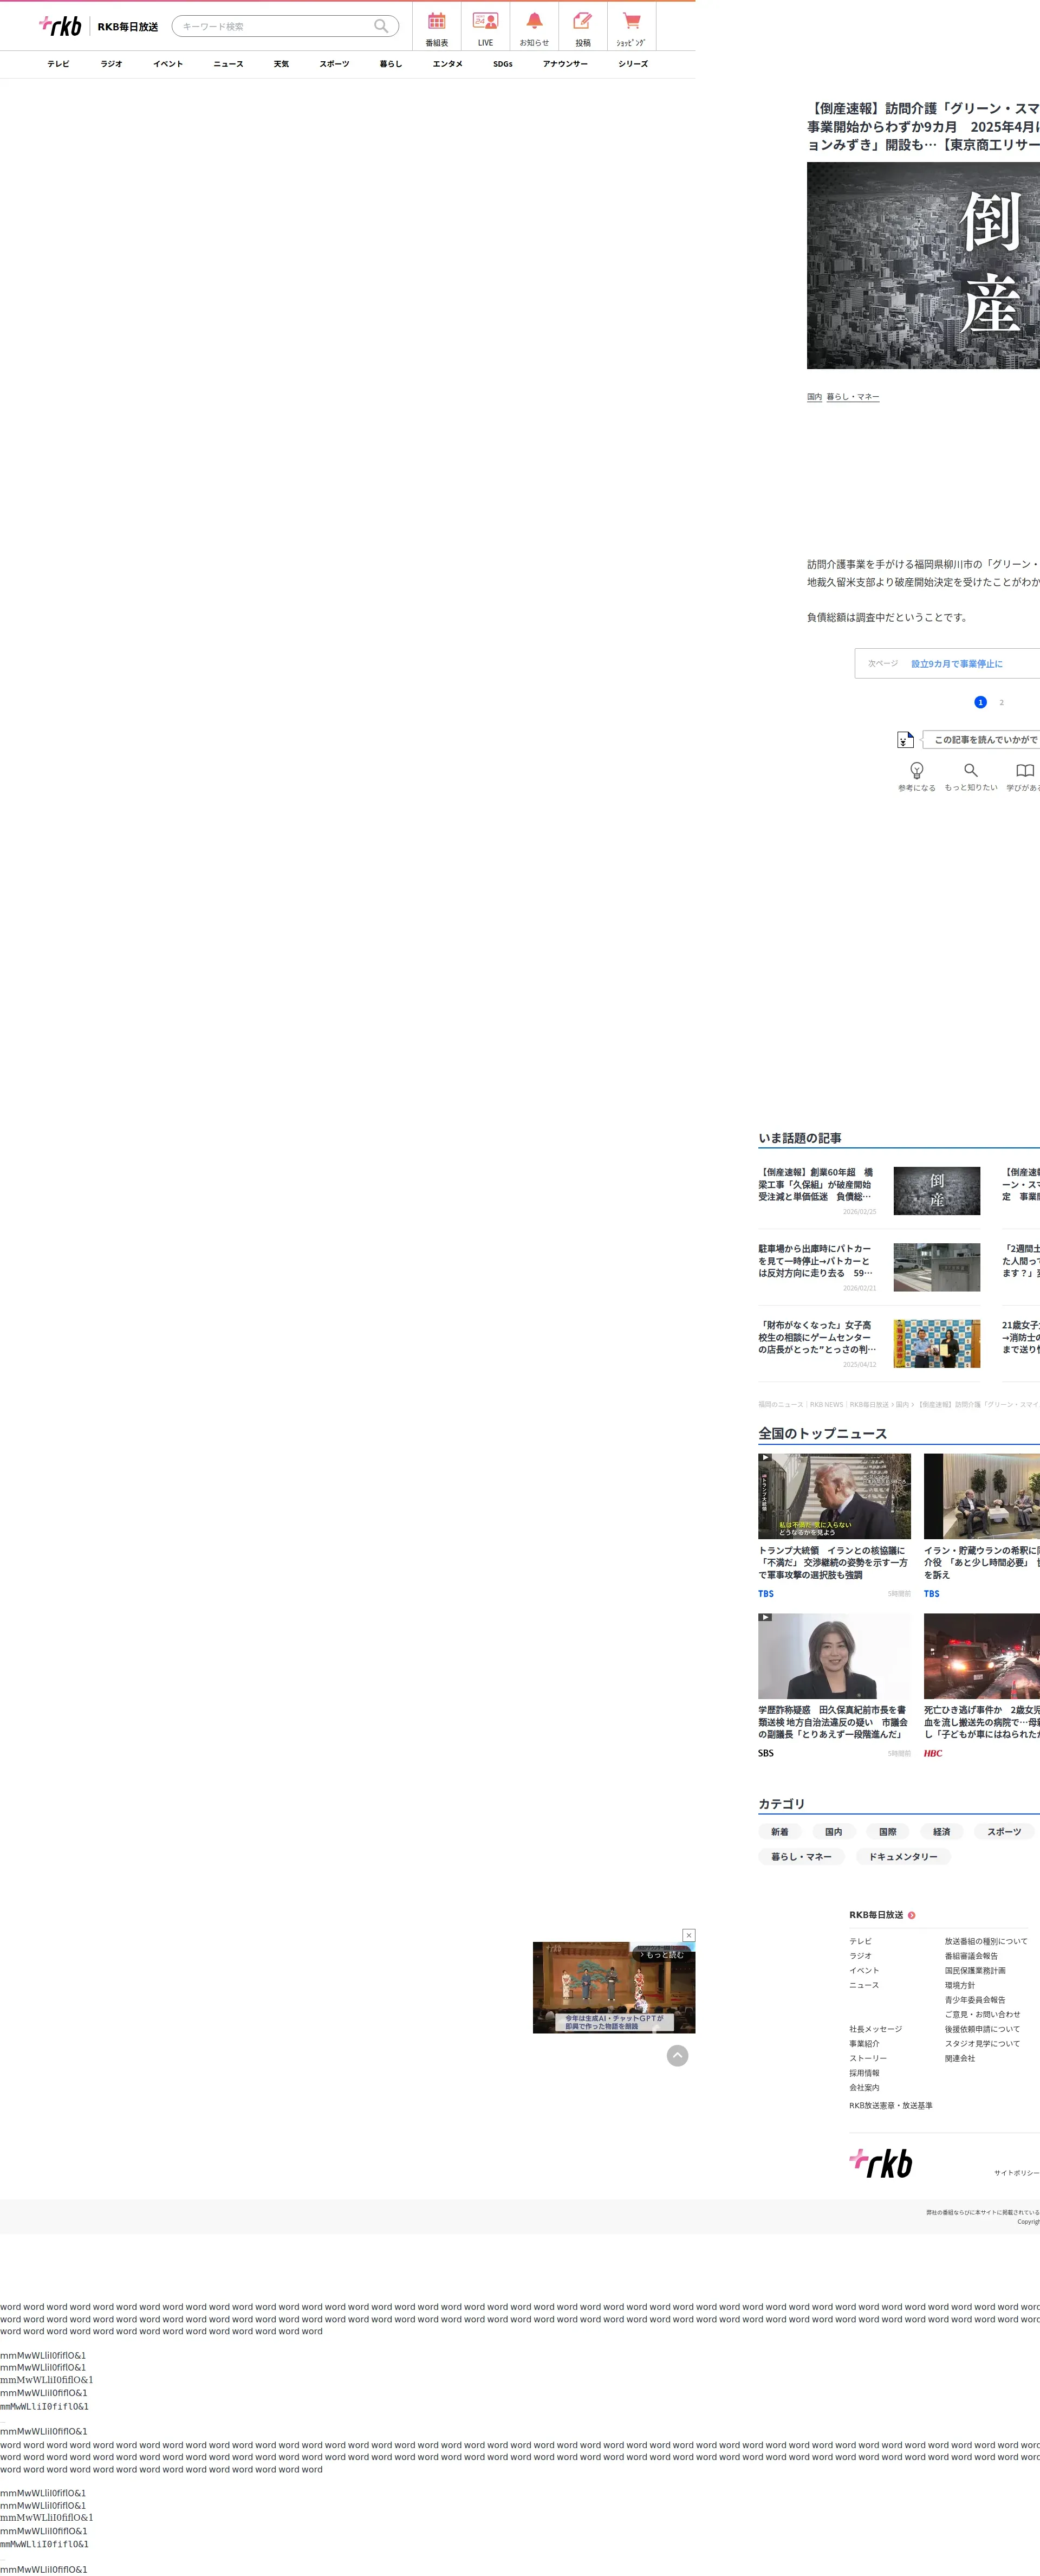Select the 経済 category pill
The image size is (1040, 2576).
941,1832
